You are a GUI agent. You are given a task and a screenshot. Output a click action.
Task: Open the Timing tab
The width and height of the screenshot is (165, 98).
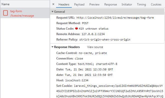pyautogui.click(x=141, y=4)
